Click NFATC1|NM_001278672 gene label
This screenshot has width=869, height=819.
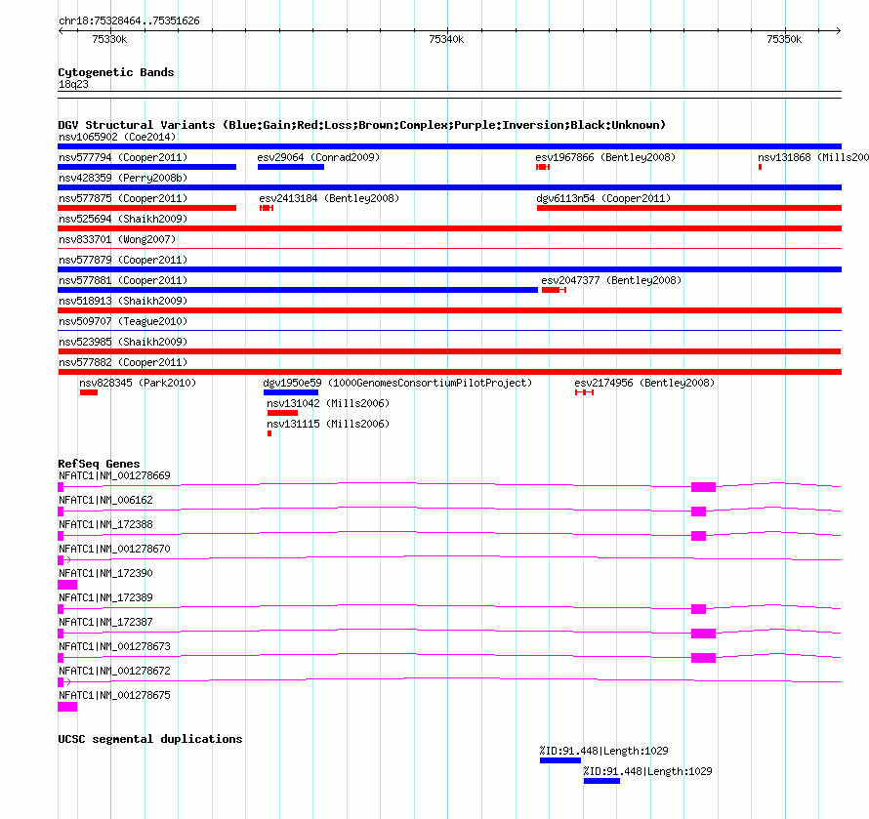[x=114, y=671]
